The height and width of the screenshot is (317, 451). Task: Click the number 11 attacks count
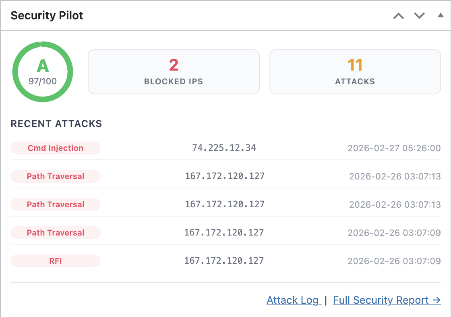click(355, 65)
